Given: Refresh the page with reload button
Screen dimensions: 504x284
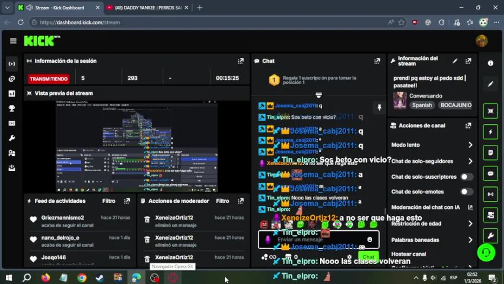Looking at the screenshot, I should pos(21,22).
